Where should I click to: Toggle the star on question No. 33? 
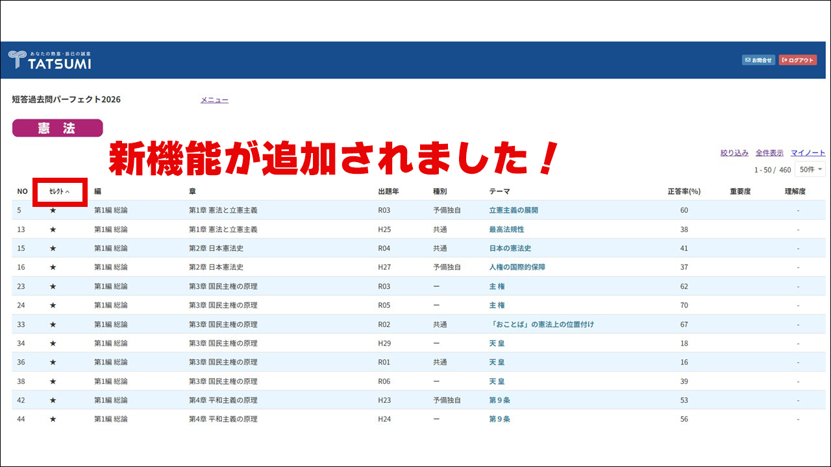coord(53,324)
